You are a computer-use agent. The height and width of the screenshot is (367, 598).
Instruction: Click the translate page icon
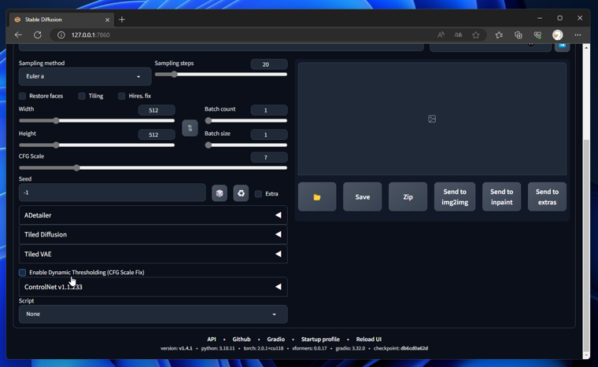(459, 35)
